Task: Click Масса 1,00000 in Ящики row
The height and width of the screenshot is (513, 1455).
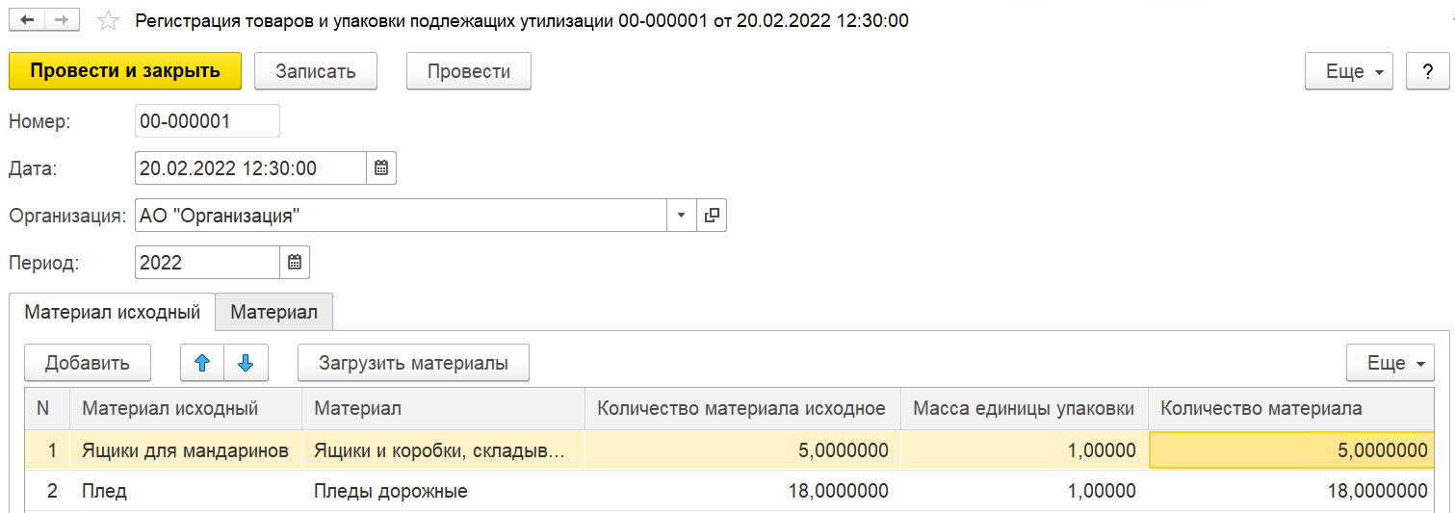Action: 1024,449
